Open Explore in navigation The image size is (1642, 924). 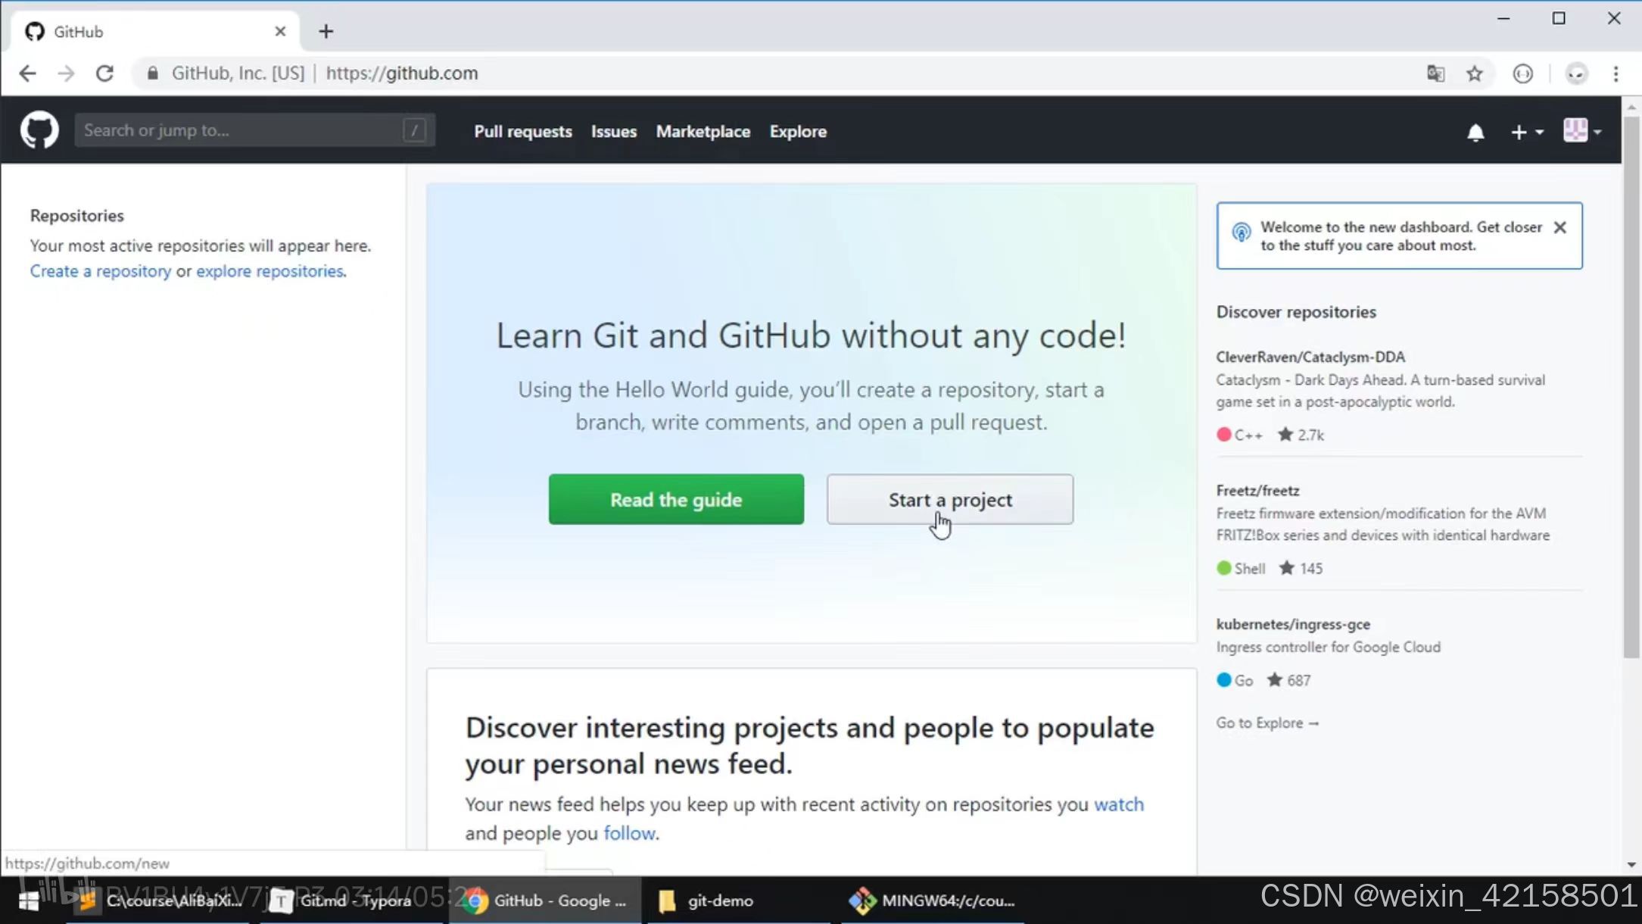pyautogui.click(x=798, y=131)
